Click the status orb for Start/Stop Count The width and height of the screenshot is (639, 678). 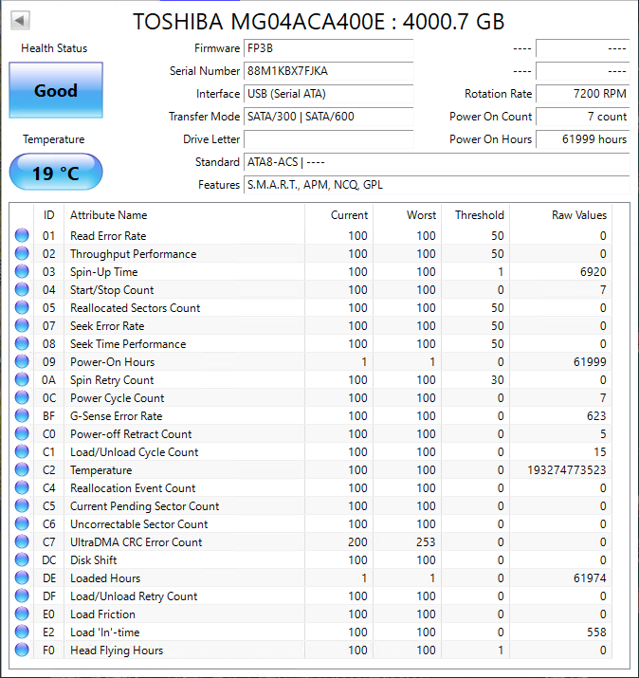[22, 290]
